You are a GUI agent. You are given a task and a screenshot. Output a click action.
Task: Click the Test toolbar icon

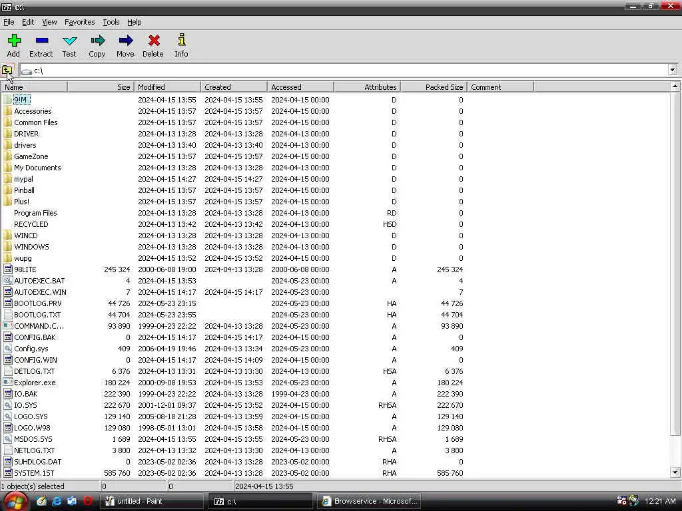[69, 41]
